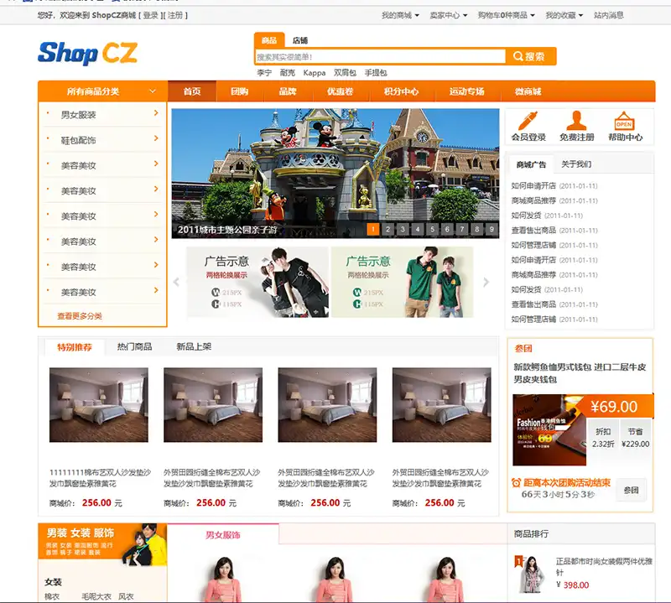Viewport: 671px width, 603px height.
Task: Open the 我的收藏 dropdown
Action: pyautogui.click(x=564, y=15)
